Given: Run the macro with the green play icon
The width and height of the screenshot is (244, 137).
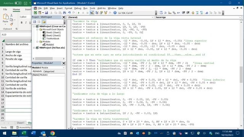Looking at the screenshot, I should tap(79, 13).
